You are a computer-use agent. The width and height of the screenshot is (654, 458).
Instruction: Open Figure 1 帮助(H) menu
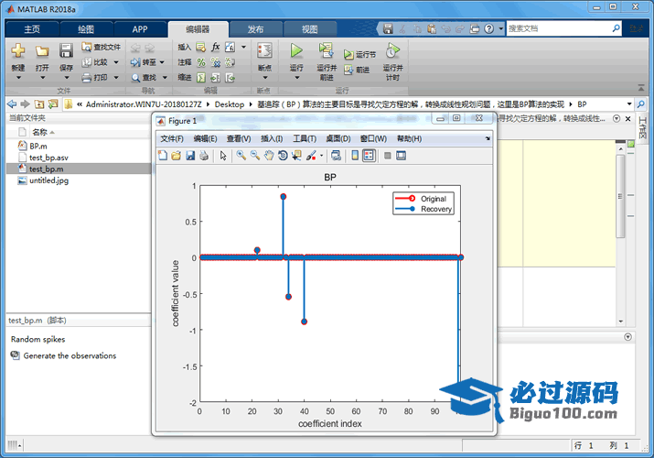click(409, 138)
